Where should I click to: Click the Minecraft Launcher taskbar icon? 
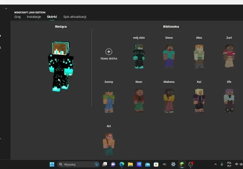pyautogui.click(x=182, y=164)
